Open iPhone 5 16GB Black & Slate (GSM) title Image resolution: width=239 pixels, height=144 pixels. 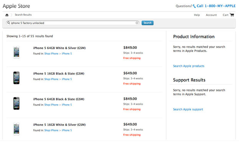[59, 73]
